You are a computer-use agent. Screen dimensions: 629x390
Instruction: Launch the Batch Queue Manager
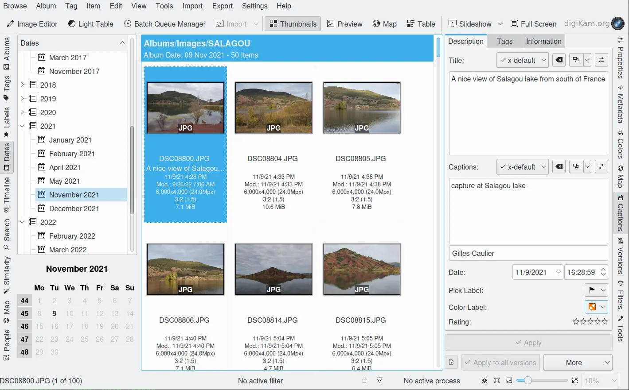[164, 24]
